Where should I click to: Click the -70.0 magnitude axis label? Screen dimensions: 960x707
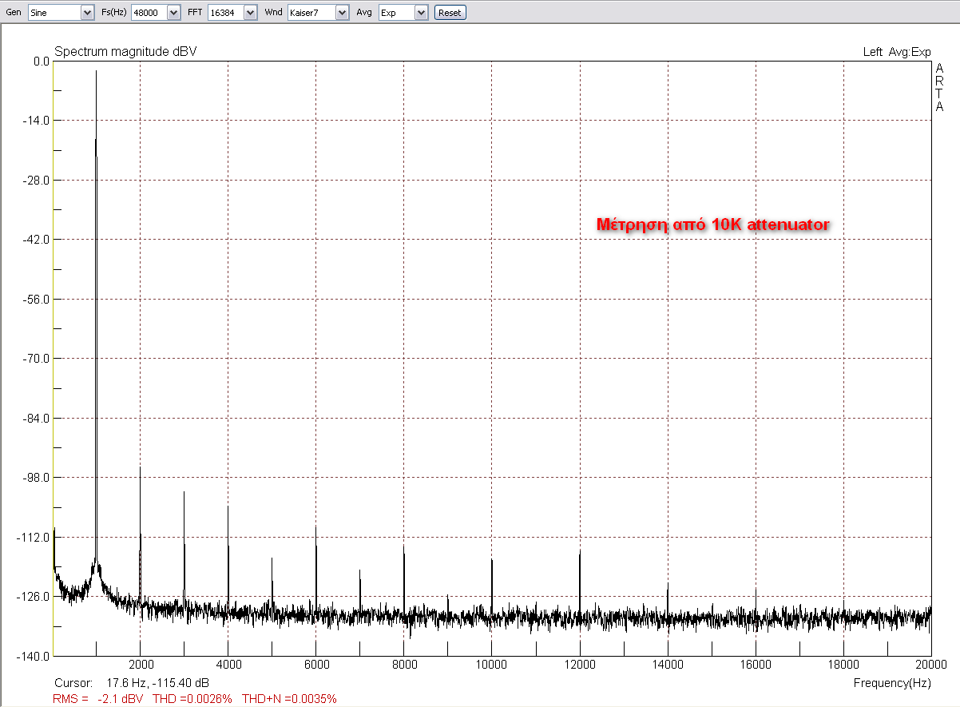click(32, 359)
